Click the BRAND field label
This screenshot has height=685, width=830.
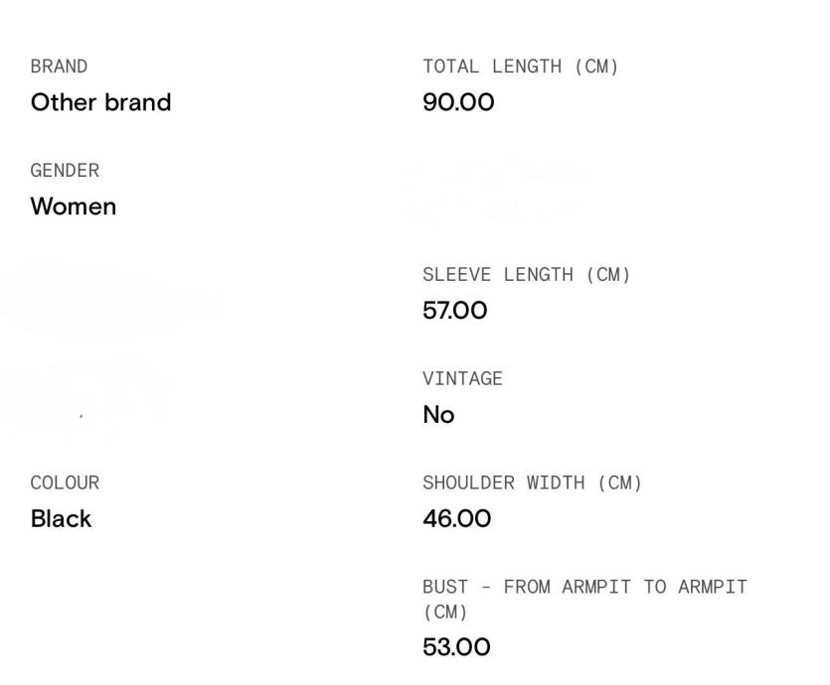tap(59, 67)
